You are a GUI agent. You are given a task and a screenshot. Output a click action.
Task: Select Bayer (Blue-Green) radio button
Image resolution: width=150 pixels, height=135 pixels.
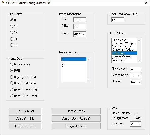(x=12, y=96)
